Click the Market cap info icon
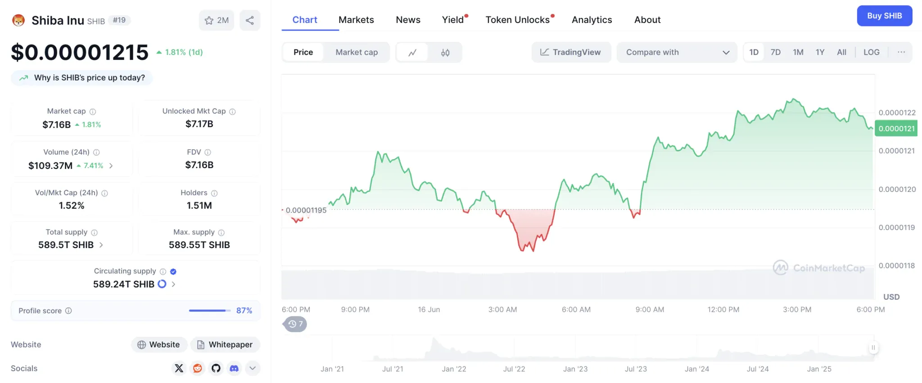This screenshot has width=922, height=383. pos(93,111)
